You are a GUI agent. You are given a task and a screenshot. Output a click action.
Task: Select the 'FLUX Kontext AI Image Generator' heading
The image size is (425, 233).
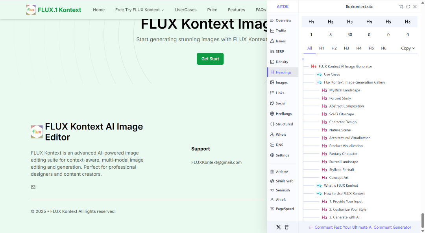click(346, 67)
